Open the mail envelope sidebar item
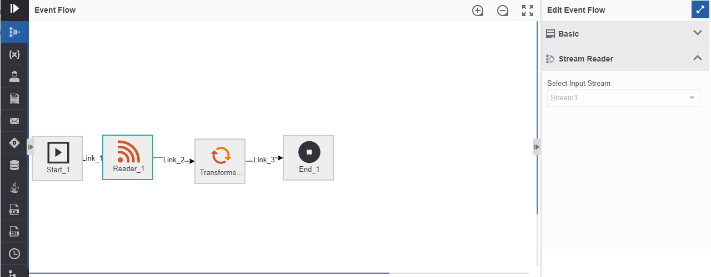The image size is (711, 277). (x=14, y=121)
